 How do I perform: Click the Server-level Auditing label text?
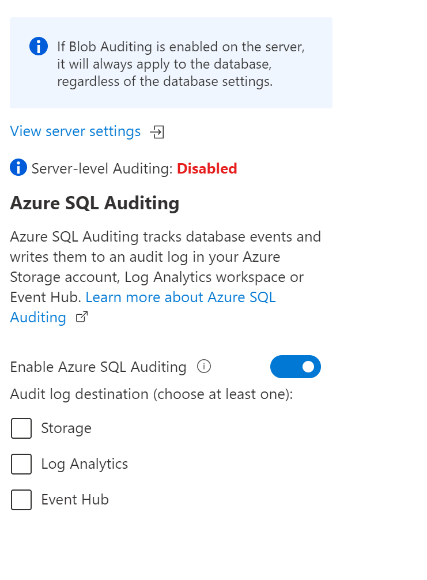click(102, 169)
